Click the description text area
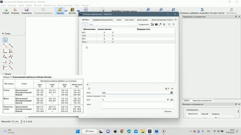The image size is (241, 135). coord(138,105)
